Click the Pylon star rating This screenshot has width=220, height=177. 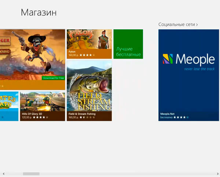[87, 55]
